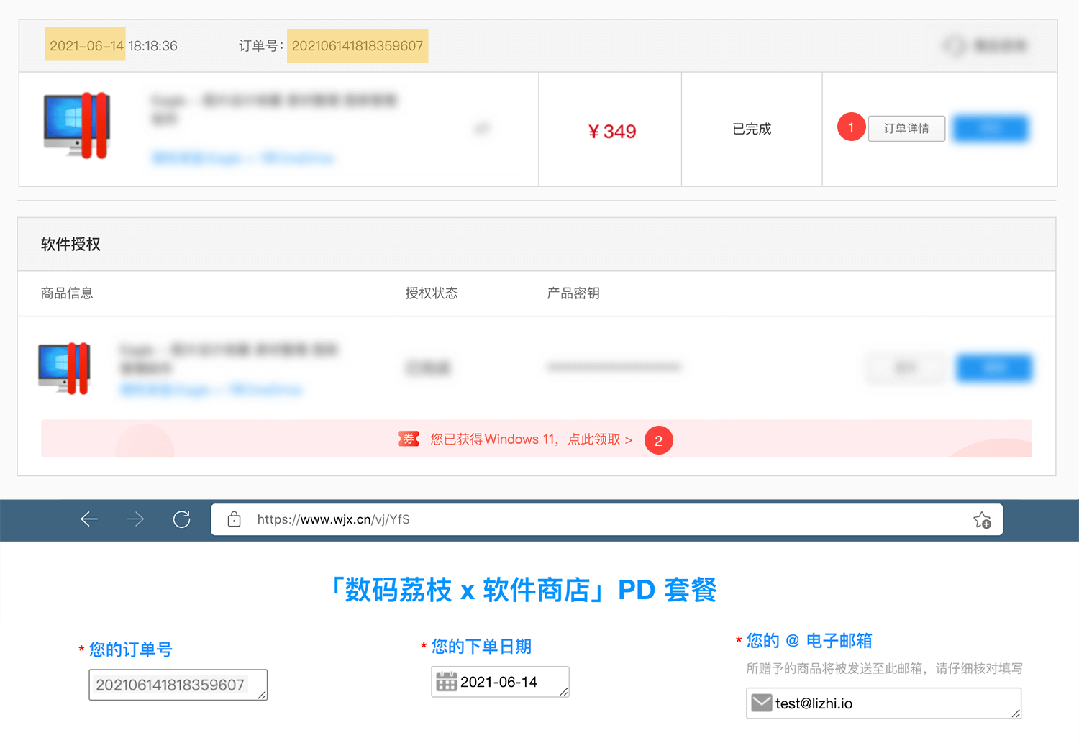Screen dimensions: 1079x743
Task: Click the calendar icon in the date field
Action: click(x=448, y=681)
